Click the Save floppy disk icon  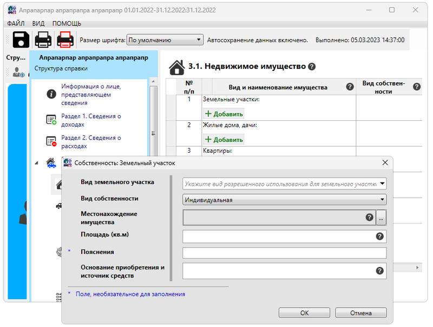(x=21, y=40)
